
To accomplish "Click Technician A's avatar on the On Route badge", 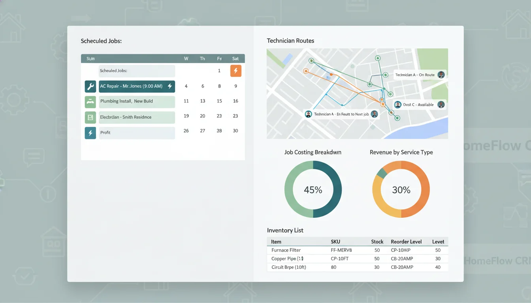I will tap(441, 75).
